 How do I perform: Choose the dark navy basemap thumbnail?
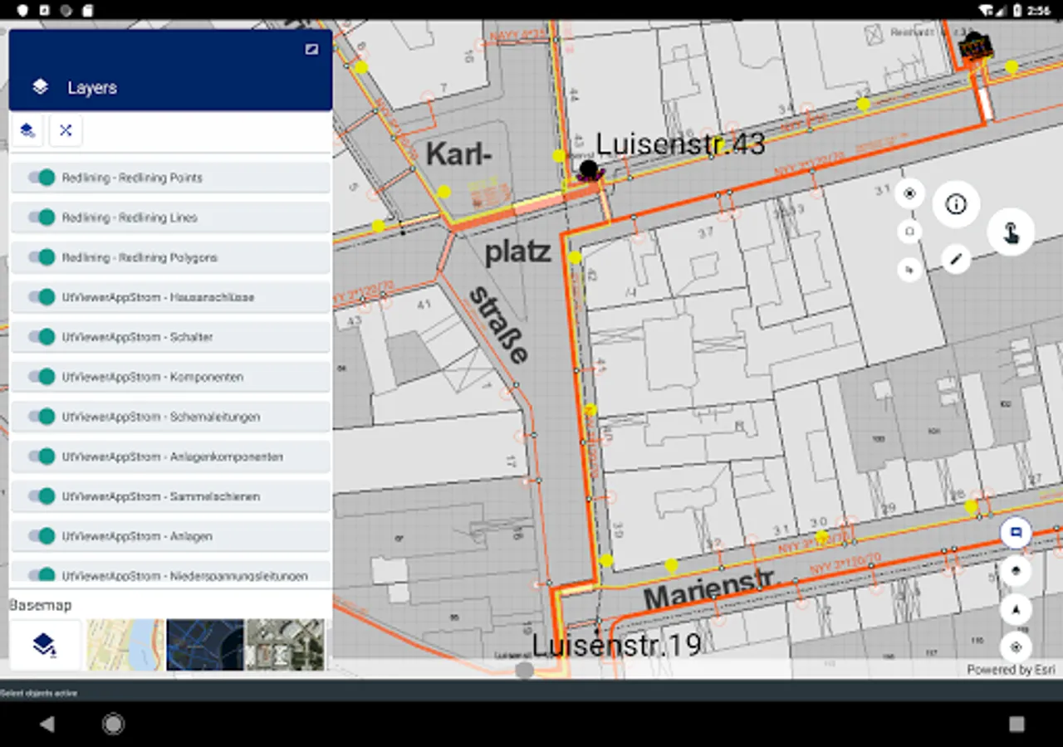pos(205,644)
